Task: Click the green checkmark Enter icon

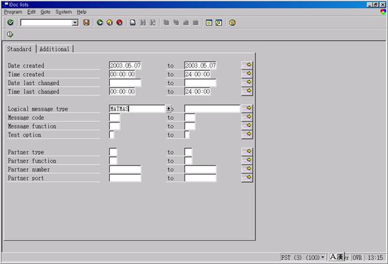Action: (11, 22)
